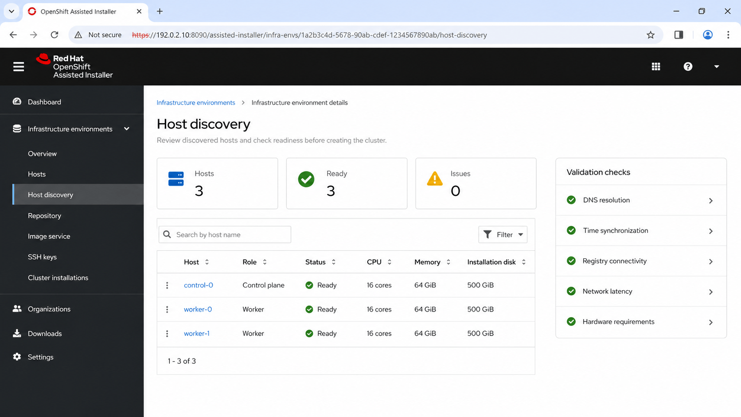Open kebab menu for worker-0 row
741x417 pixels.
tap(167, 309)
